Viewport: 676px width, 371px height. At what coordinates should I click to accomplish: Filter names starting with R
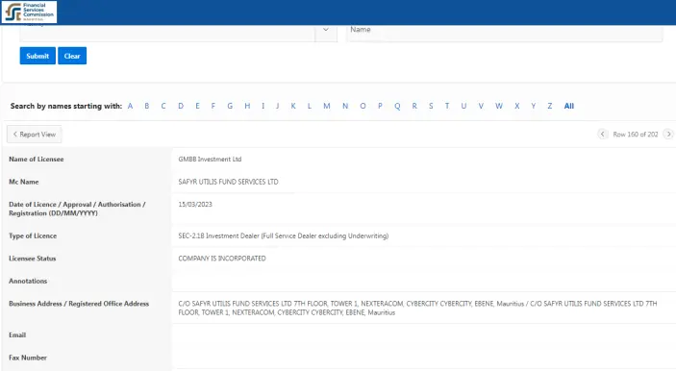pos(414,106)
